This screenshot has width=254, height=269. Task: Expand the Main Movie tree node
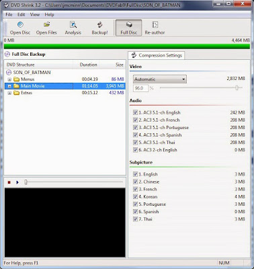[x=9, y=86]
